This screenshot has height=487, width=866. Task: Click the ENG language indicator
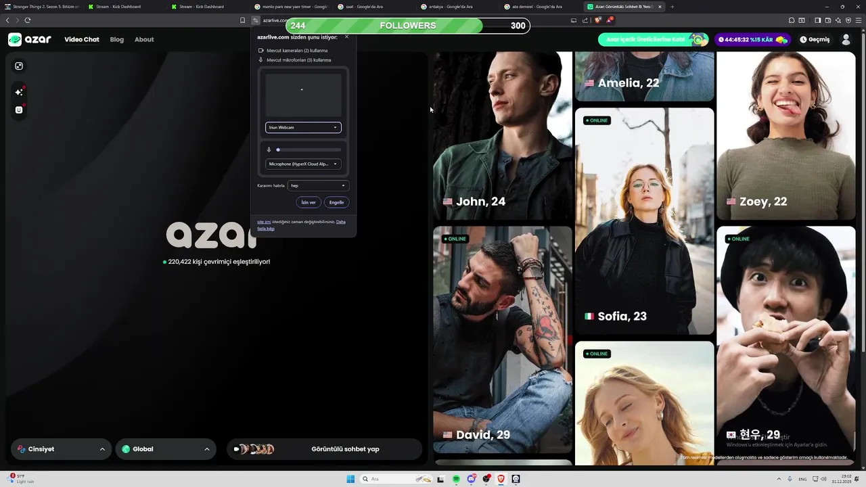coord(802,479)
